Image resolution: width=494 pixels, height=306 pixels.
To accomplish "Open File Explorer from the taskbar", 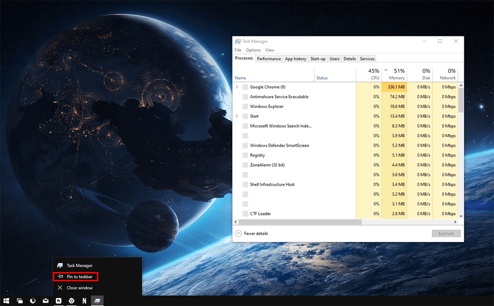I will [x=20, y=301].
